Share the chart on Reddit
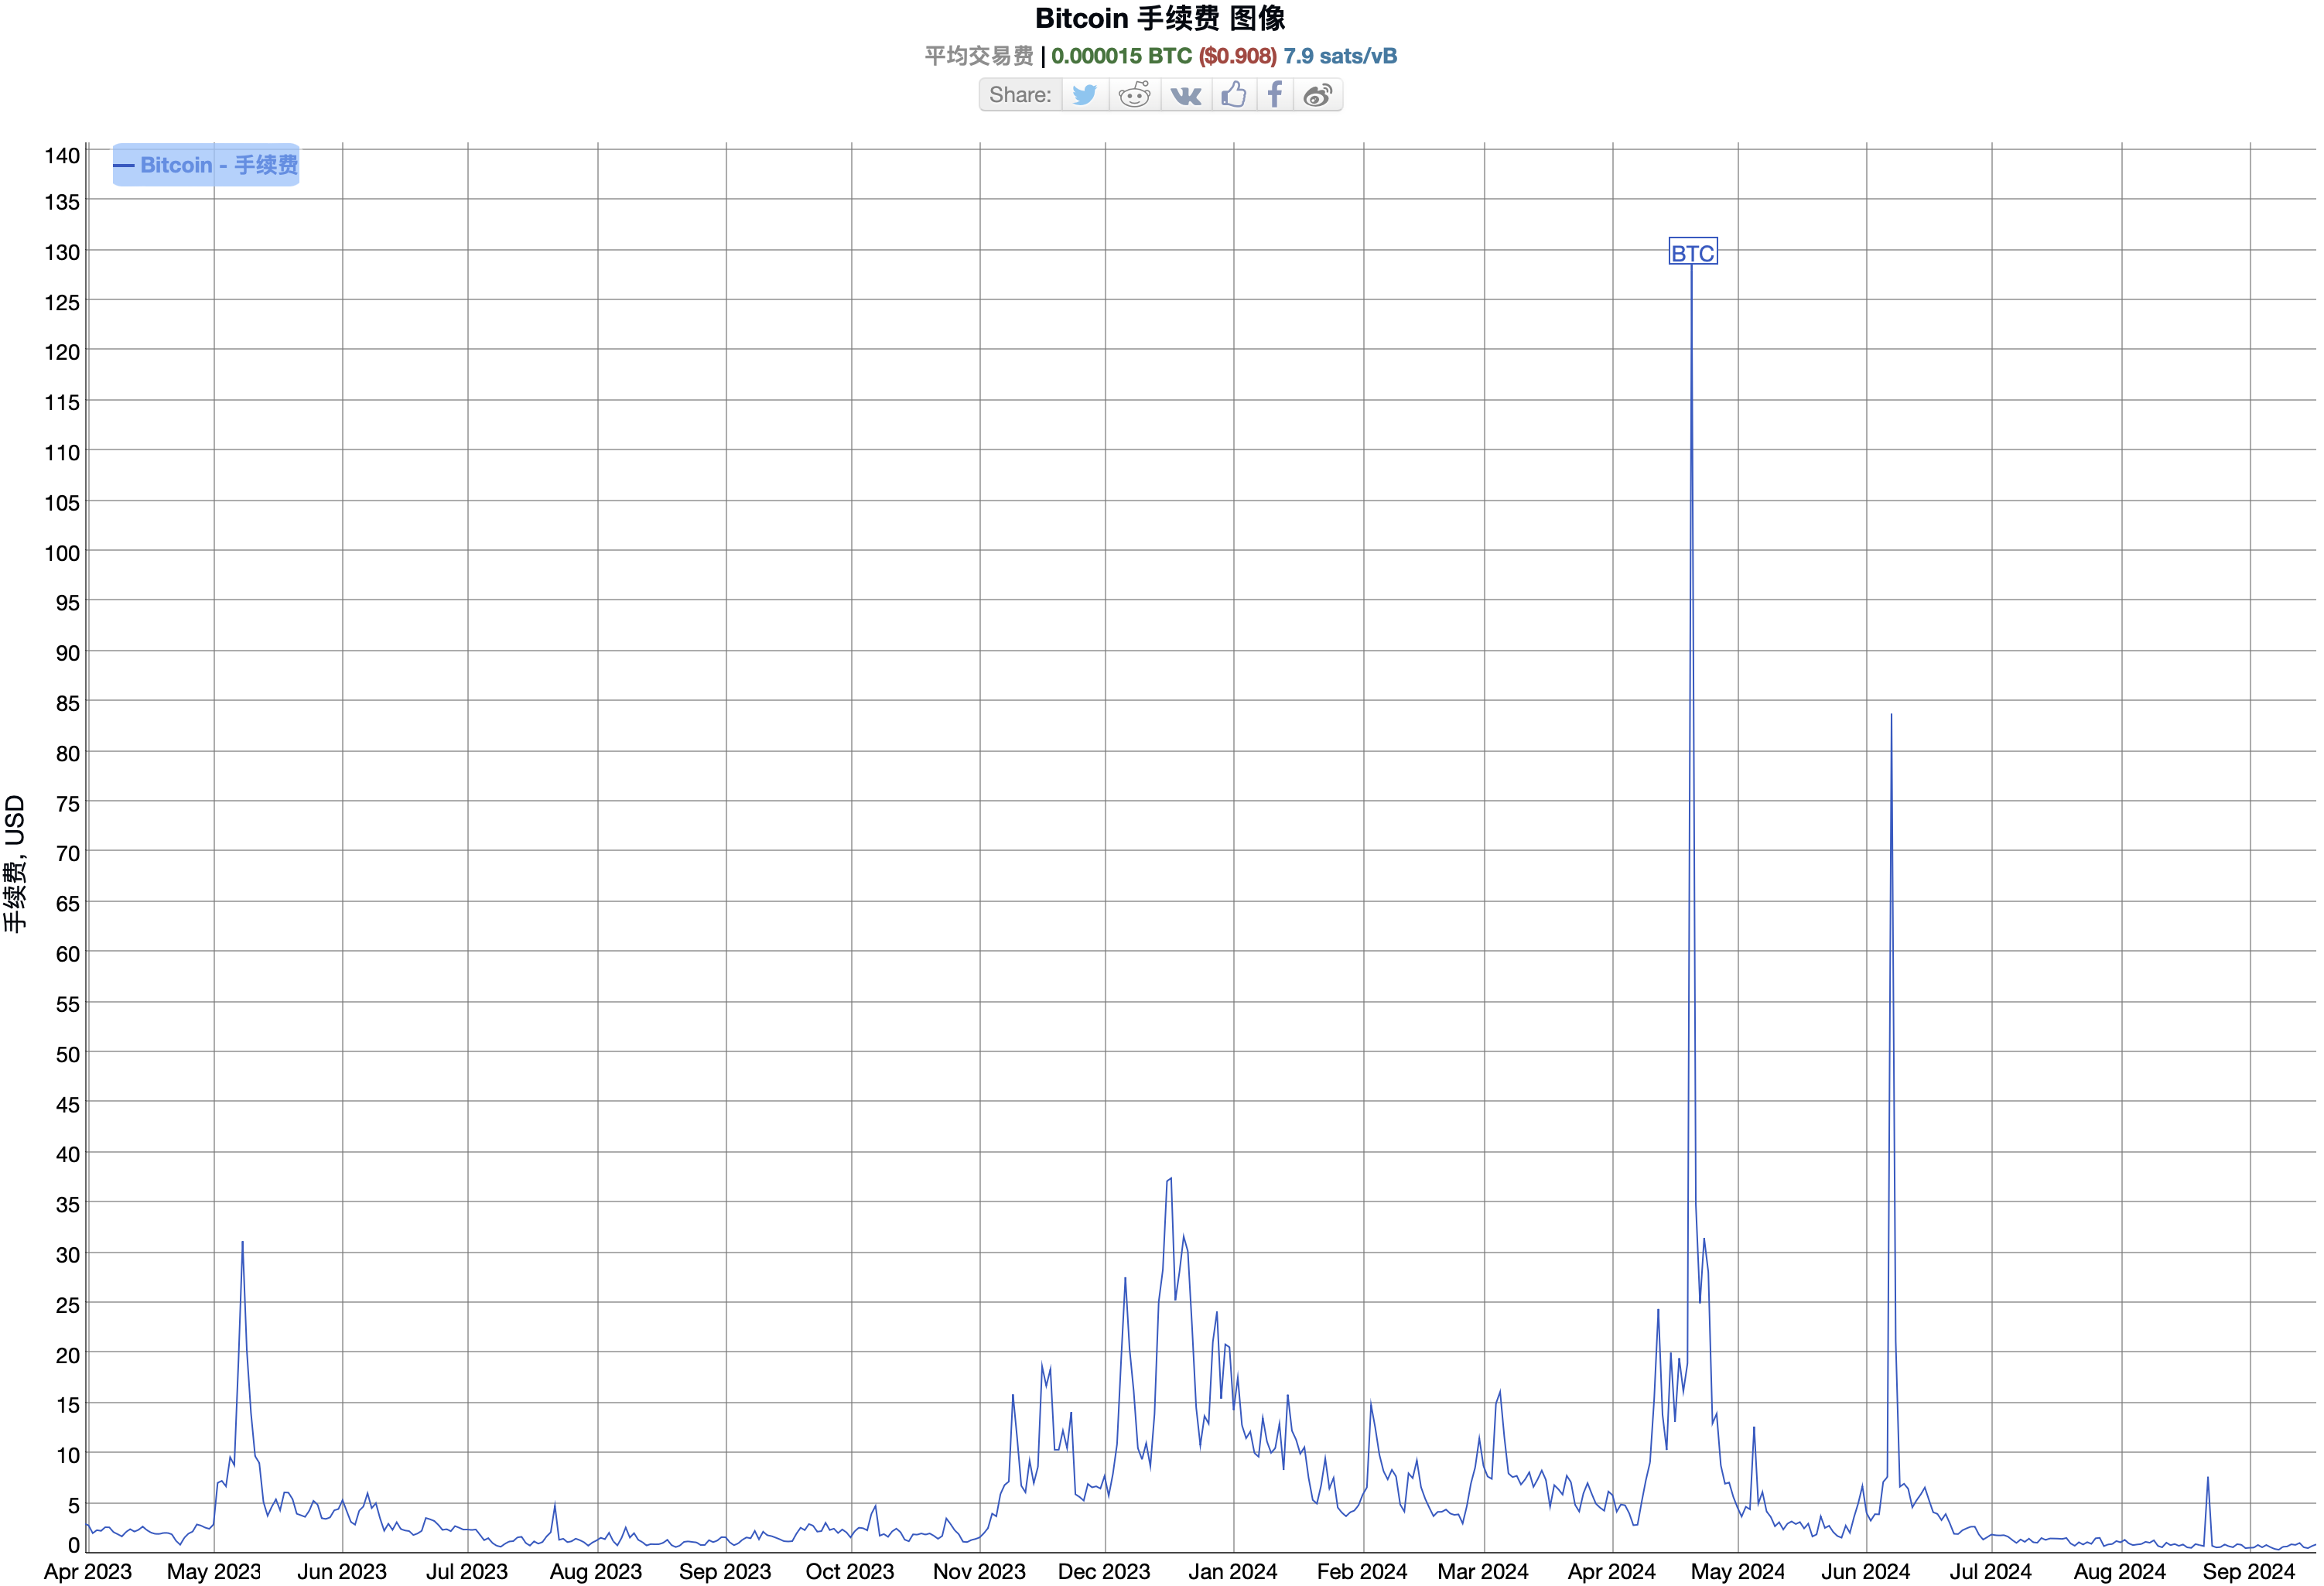This screenshot has width=2324, height=1586. click(x=1134, y=95)
